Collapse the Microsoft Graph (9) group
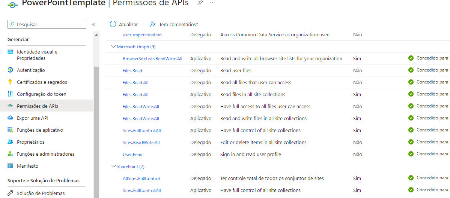The image size is (450, 198). (113, 47)
